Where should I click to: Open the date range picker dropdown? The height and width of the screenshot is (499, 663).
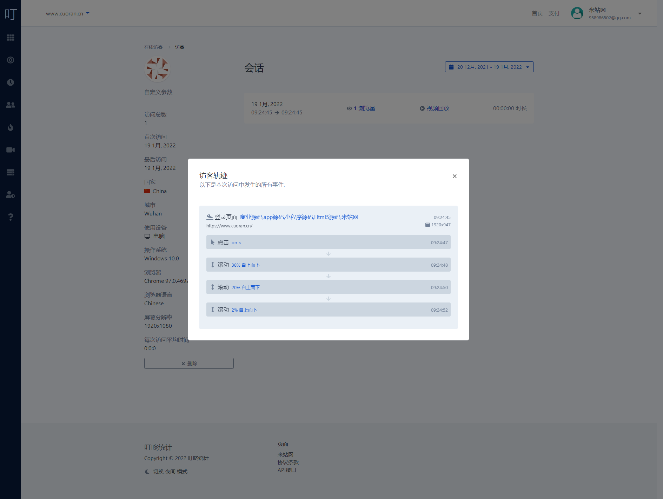[489, 67]
